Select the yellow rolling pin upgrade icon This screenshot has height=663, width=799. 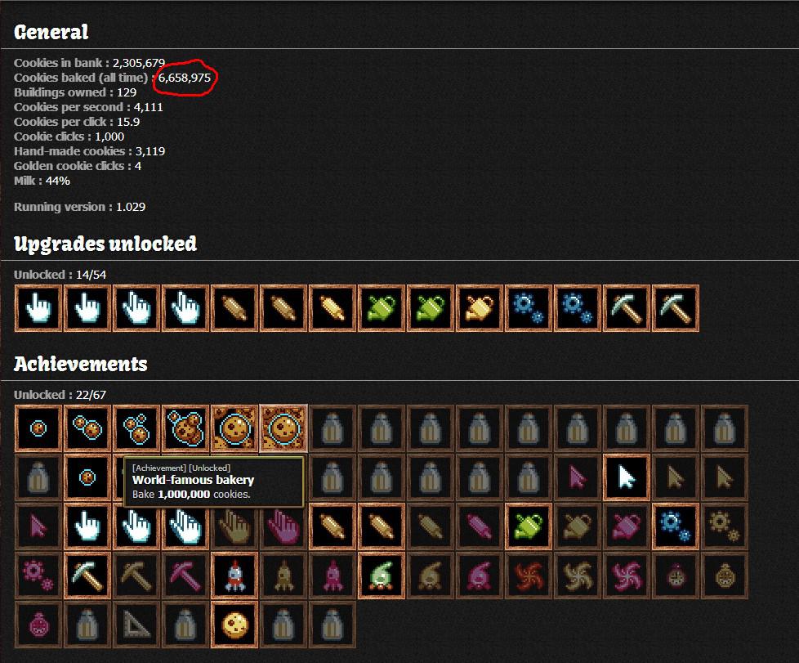(333, 308)
